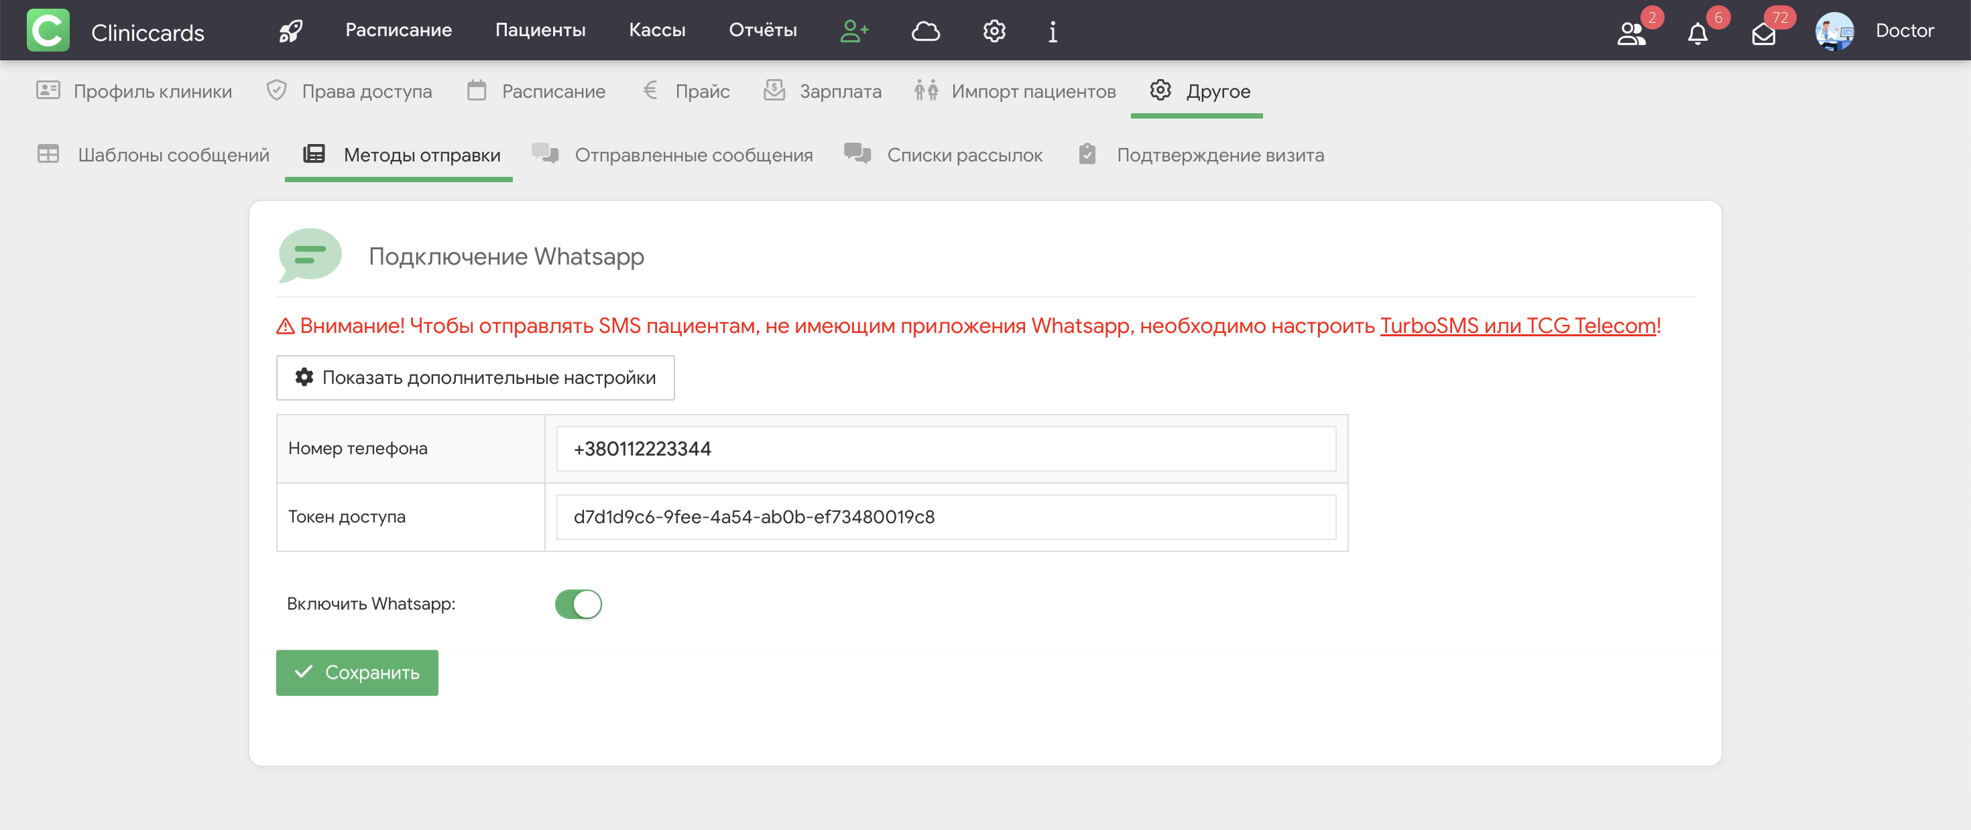Open Кассы in top navigation

point(657,29)
